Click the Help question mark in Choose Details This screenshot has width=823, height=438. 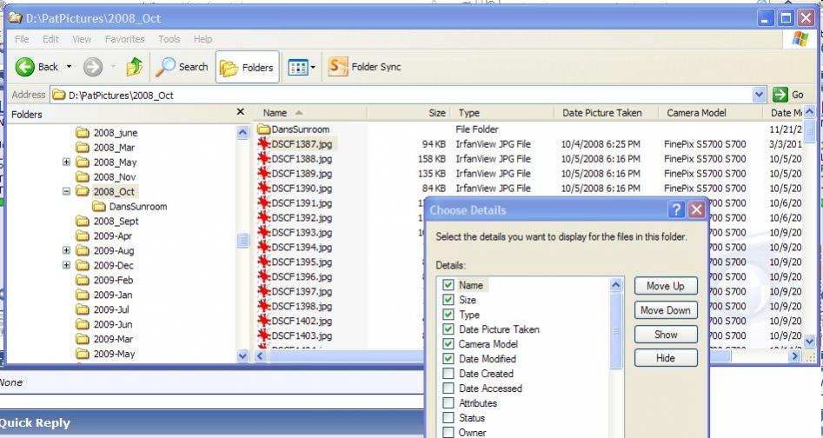(676, 210)
